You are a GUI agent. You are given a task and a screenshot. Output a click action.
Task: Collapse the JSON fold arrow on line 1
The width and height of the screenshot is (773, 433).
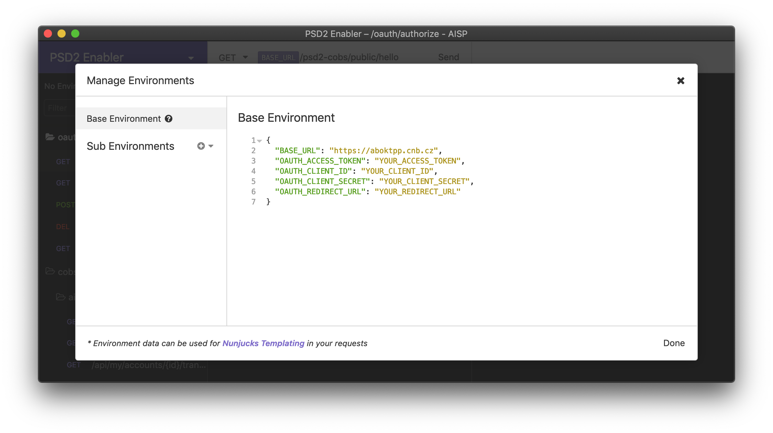point(260,141)
